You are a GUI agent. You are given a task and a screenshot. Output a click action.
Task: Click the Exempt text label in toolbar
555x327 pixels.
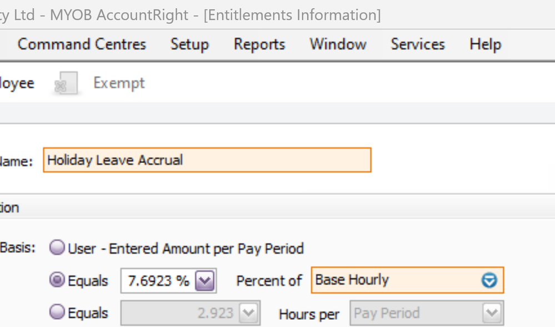(119, 83)
